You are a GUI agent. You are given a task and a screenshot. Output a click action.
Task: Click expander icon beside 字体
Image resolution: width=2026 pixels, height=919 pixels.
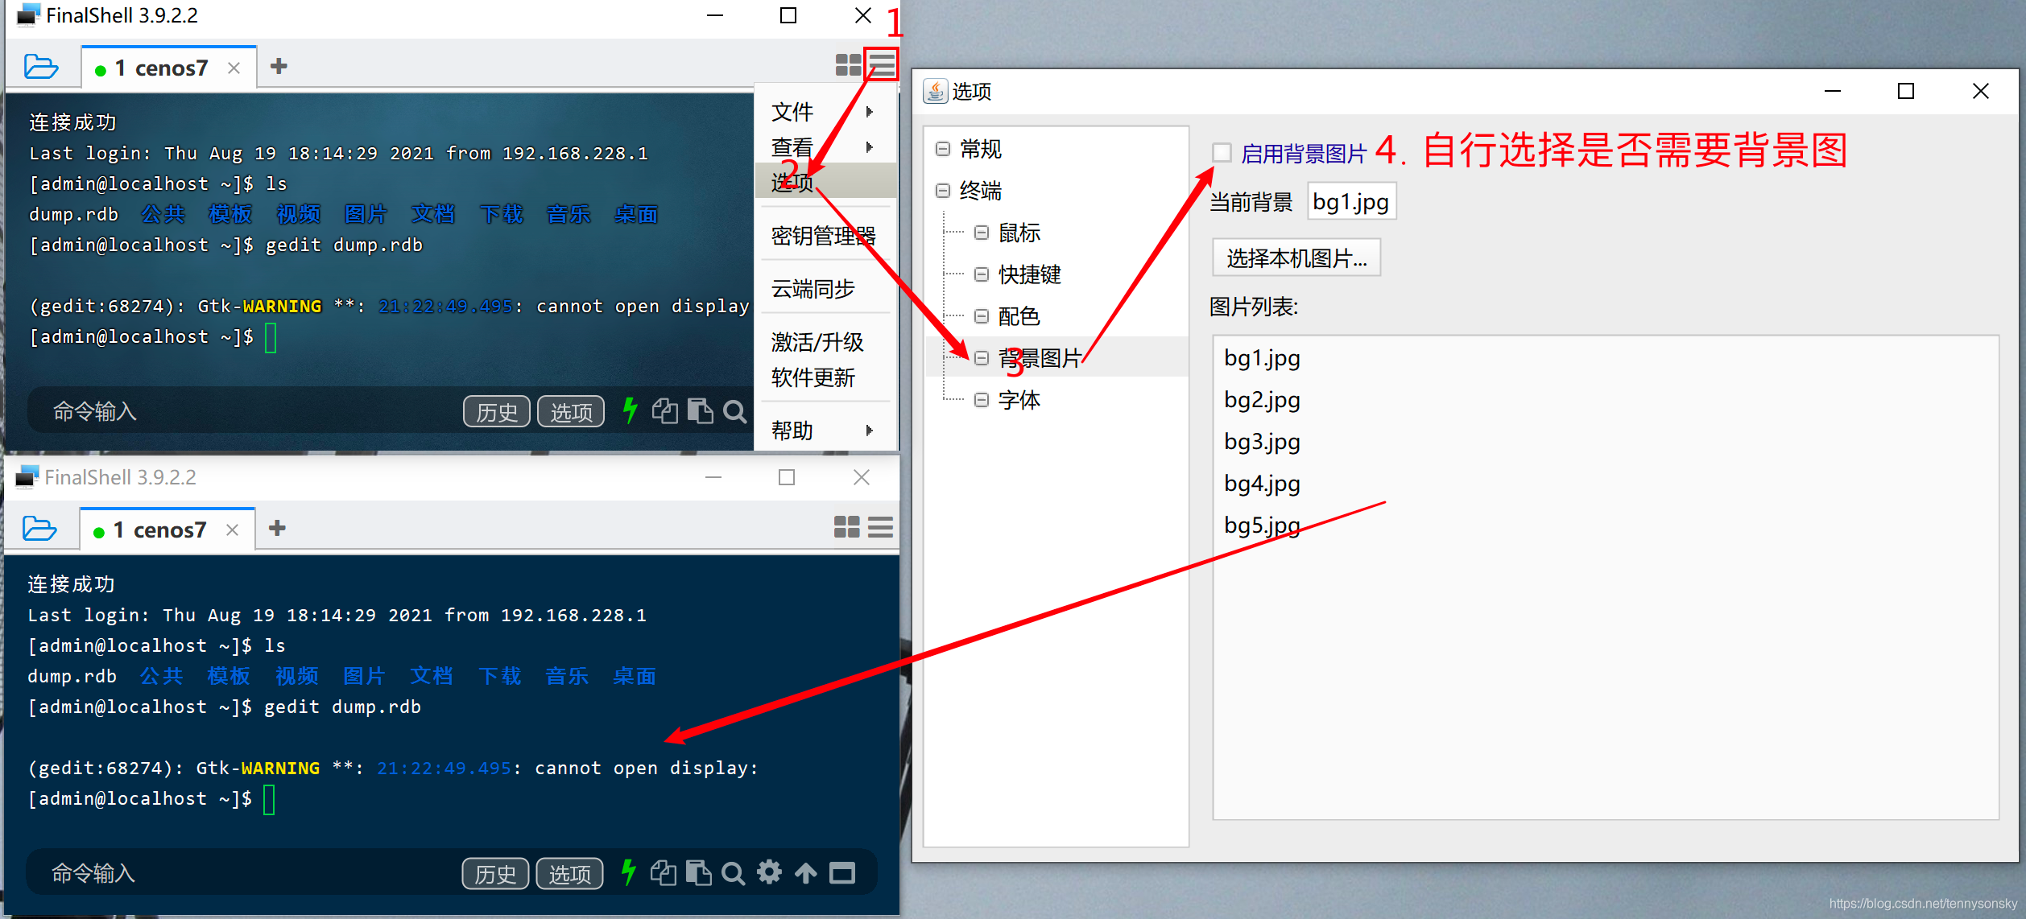coord(982,400)
